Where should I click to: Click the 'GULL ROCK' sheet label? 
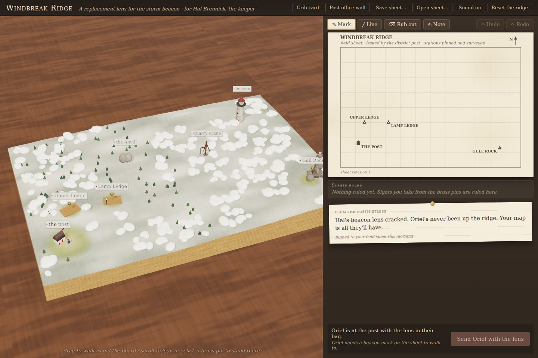(485, 151)
